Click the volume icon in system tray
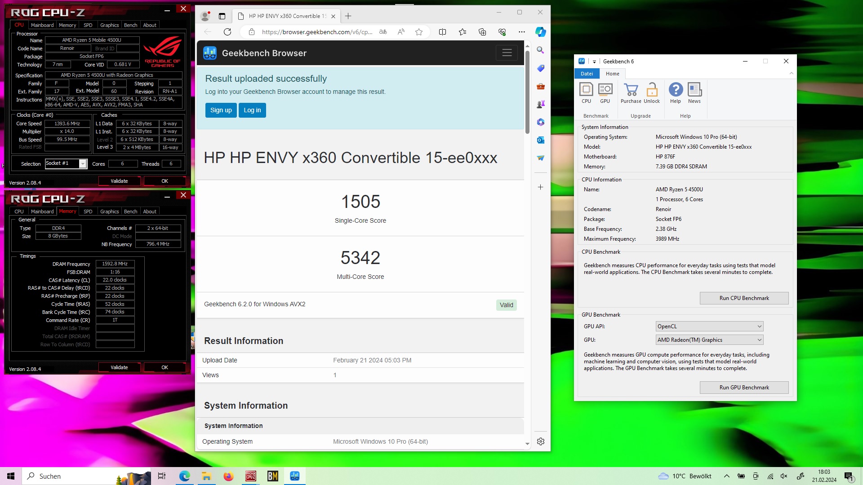 pyautogui.click(x=784, y=476)
